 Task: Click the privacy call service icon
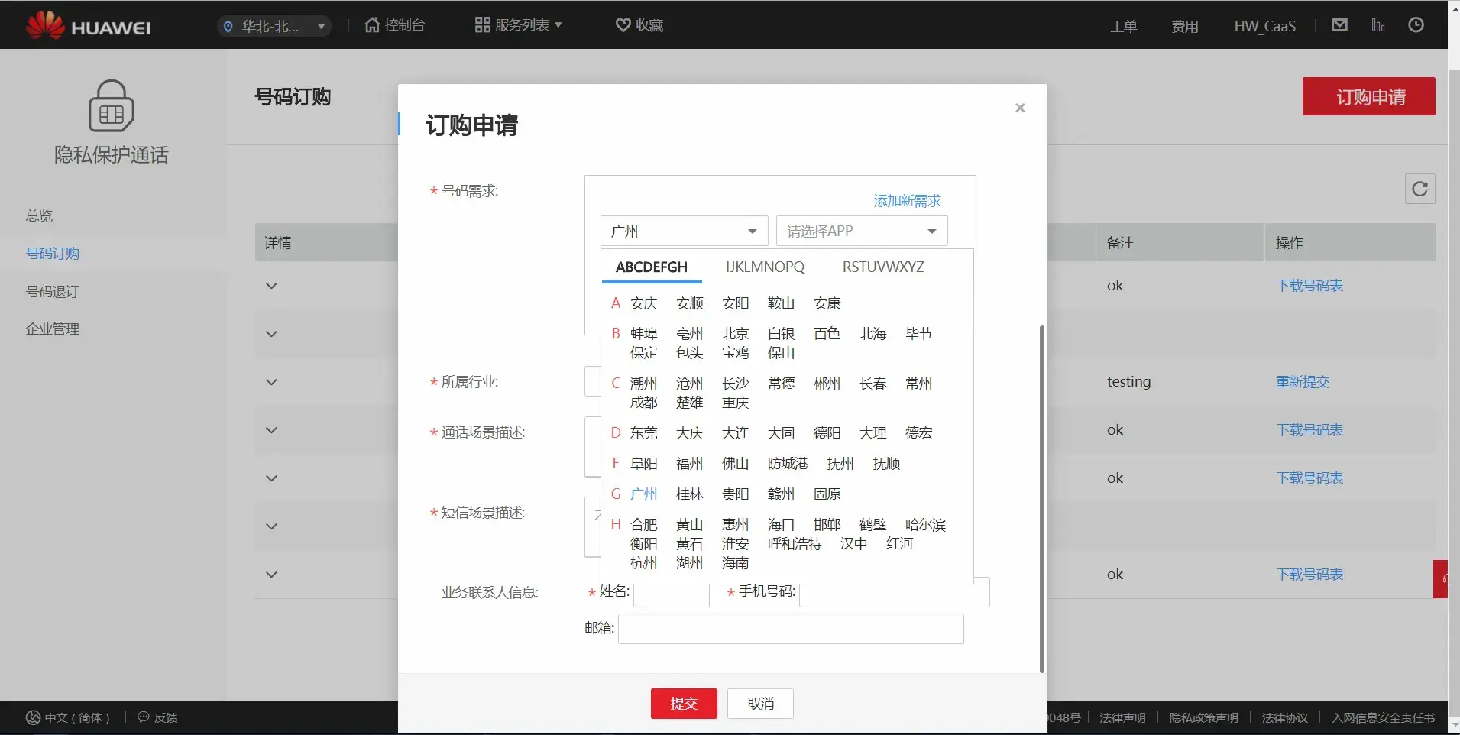click(112, 106)
